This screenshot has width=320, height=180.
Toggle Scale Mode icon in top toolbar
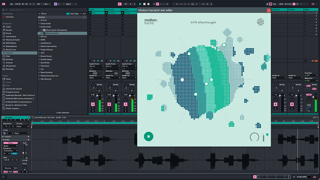(56, 4)
